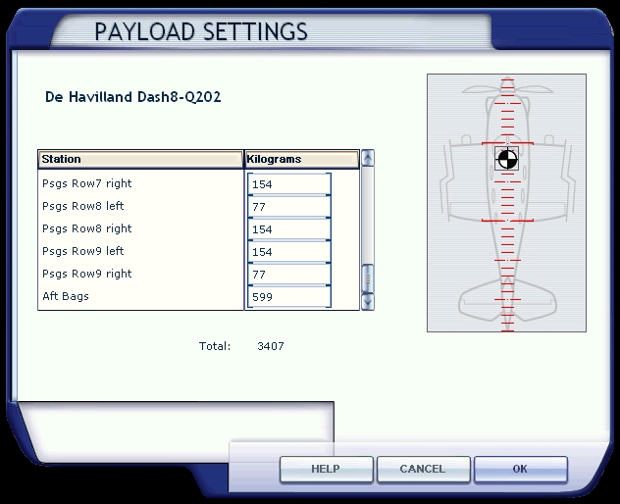Click the Kilograms column header
The width and height of the screenshot is (620, 504).
pos(300,159)
